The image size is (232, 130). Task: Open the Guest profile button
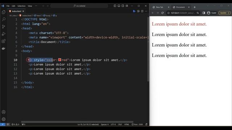(212, 13)
